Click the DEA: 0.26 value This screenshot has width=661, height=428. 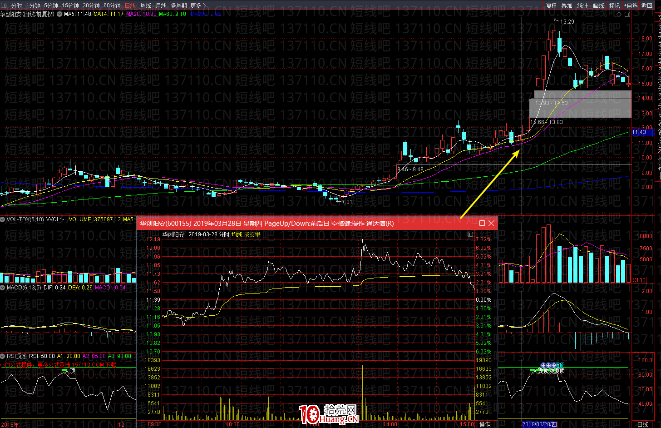(80, 288)
